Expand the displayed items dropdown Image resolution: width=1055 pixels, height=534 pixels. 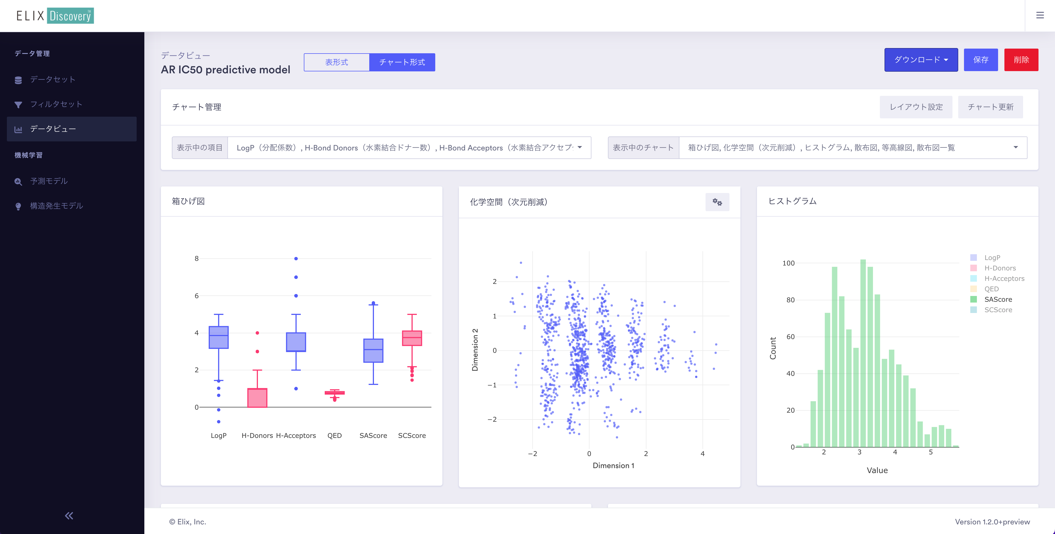coord(580,148)
